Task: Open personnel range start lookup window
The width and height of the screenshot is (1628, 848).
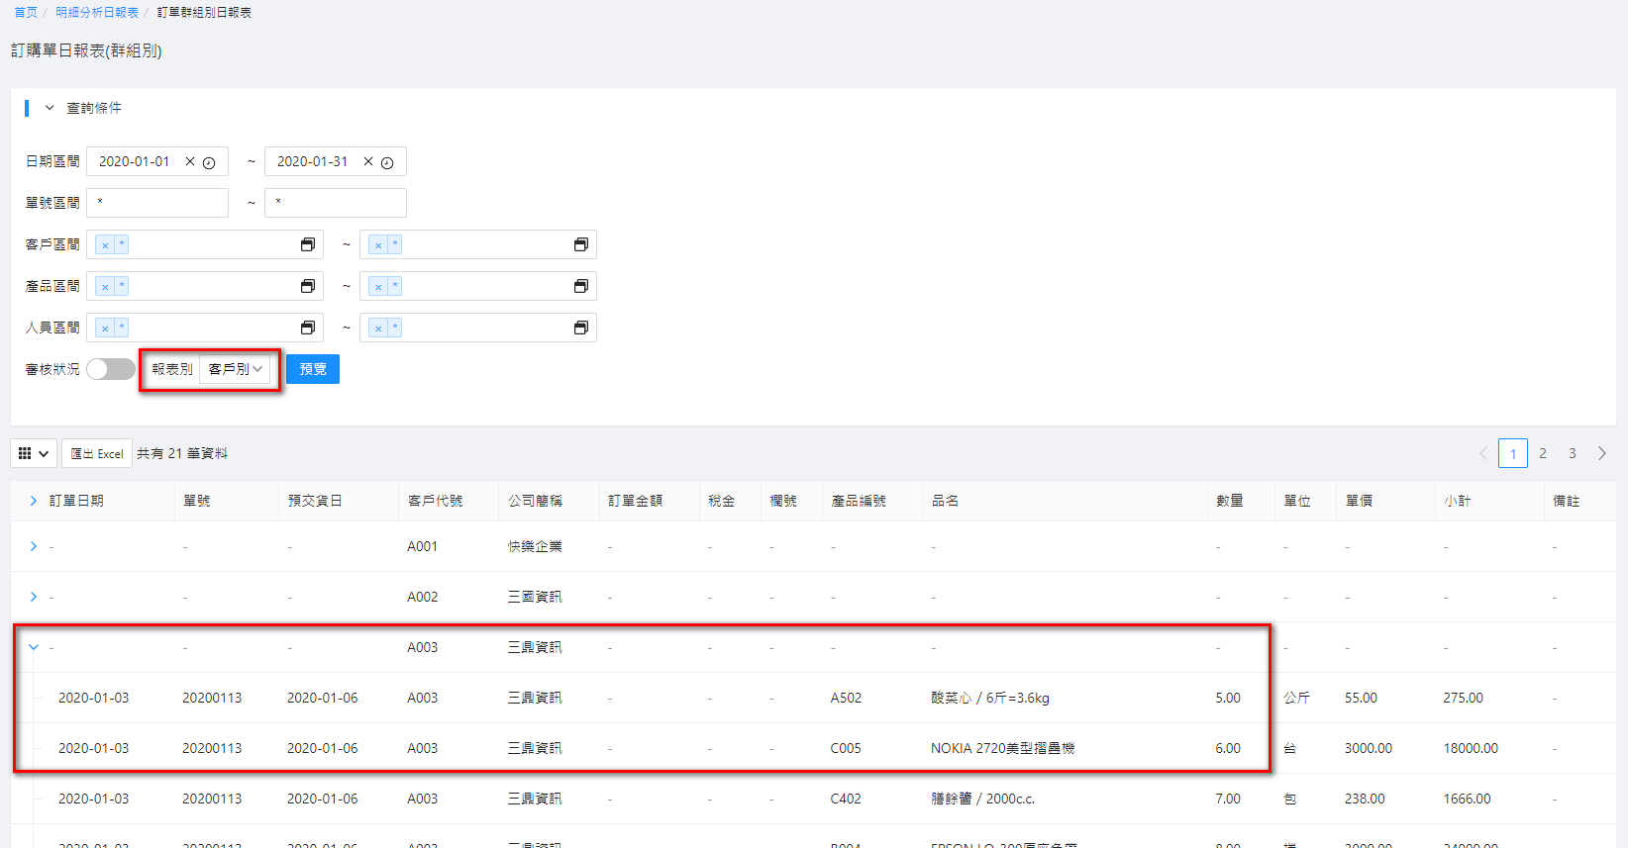Action: point(308,328)
